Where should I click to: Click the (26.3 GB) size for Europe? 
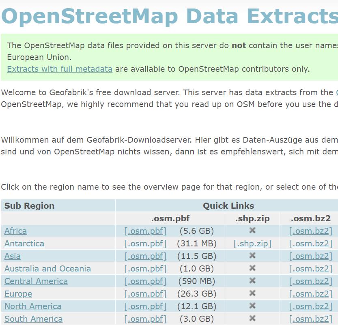click(x=196, y=294)
